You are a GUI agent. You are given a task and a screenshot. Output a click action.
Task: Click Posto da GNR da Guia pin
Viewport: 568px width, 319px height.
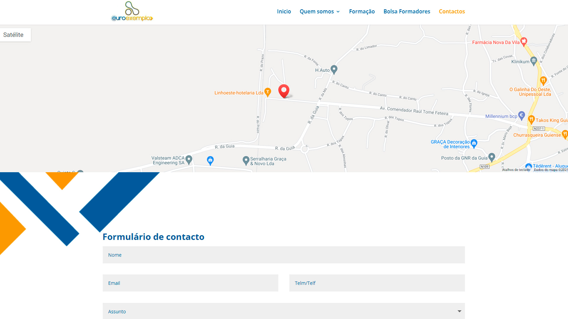click(492, 157)
